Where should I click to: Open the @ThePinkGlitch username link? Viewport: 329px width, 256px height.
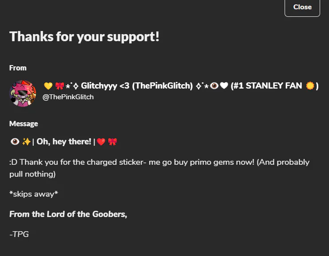click(68, 97)
